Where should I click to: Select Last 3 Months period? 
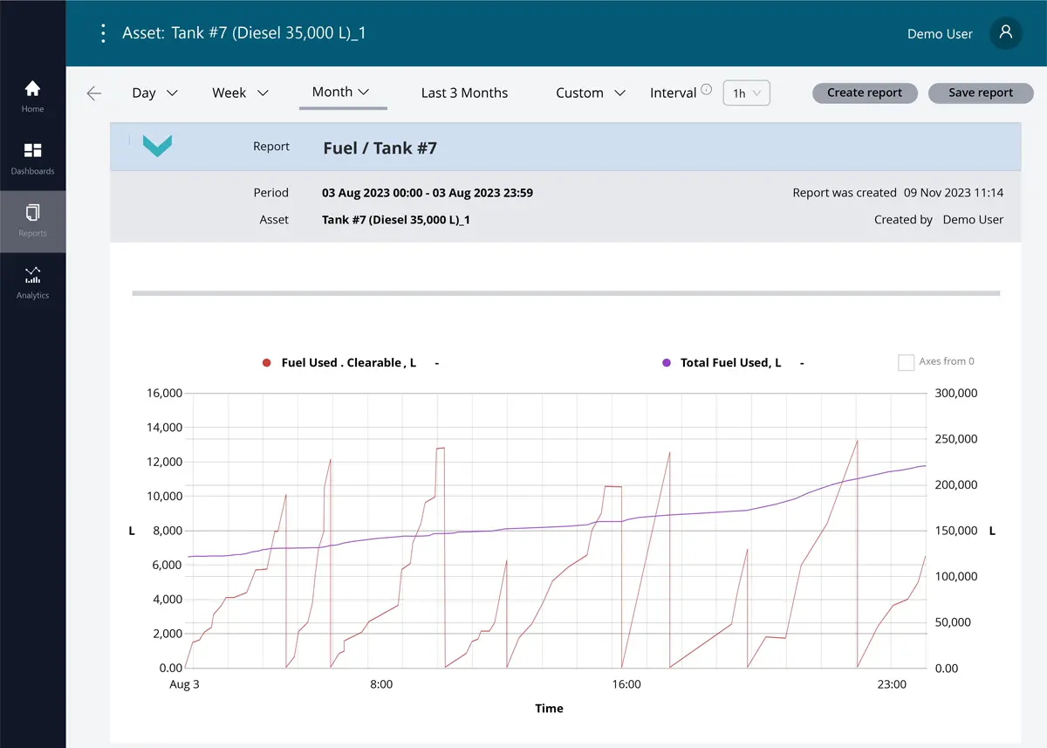click(x=464, y=93)
